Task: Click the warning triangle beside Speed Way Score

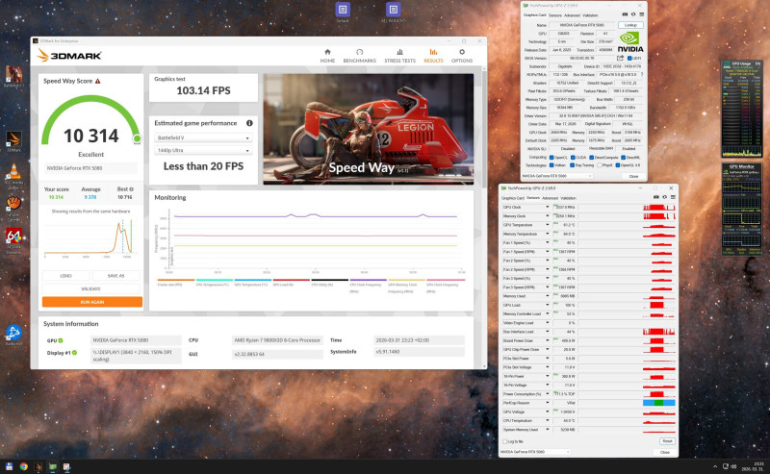Action: click(x=98, y=81)
